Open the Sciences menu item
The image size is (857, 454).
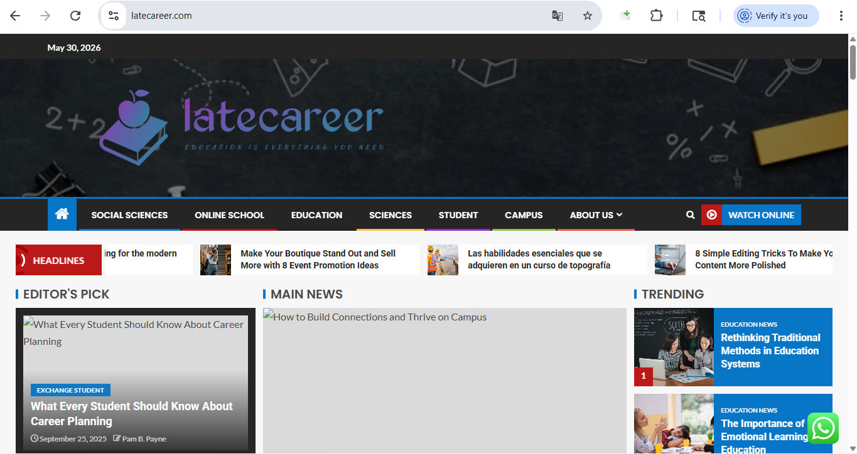[x=391, y=214]
